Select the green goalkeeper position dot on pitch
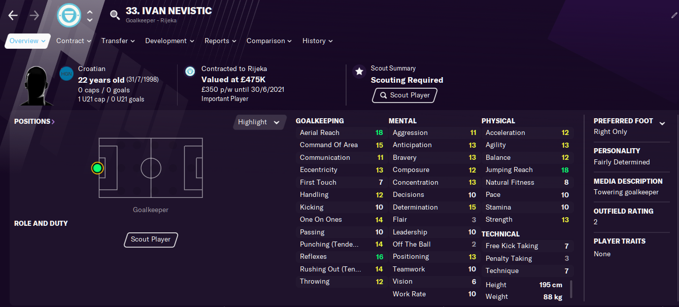The width and height of the screenshot is (679, 307). 97,168
